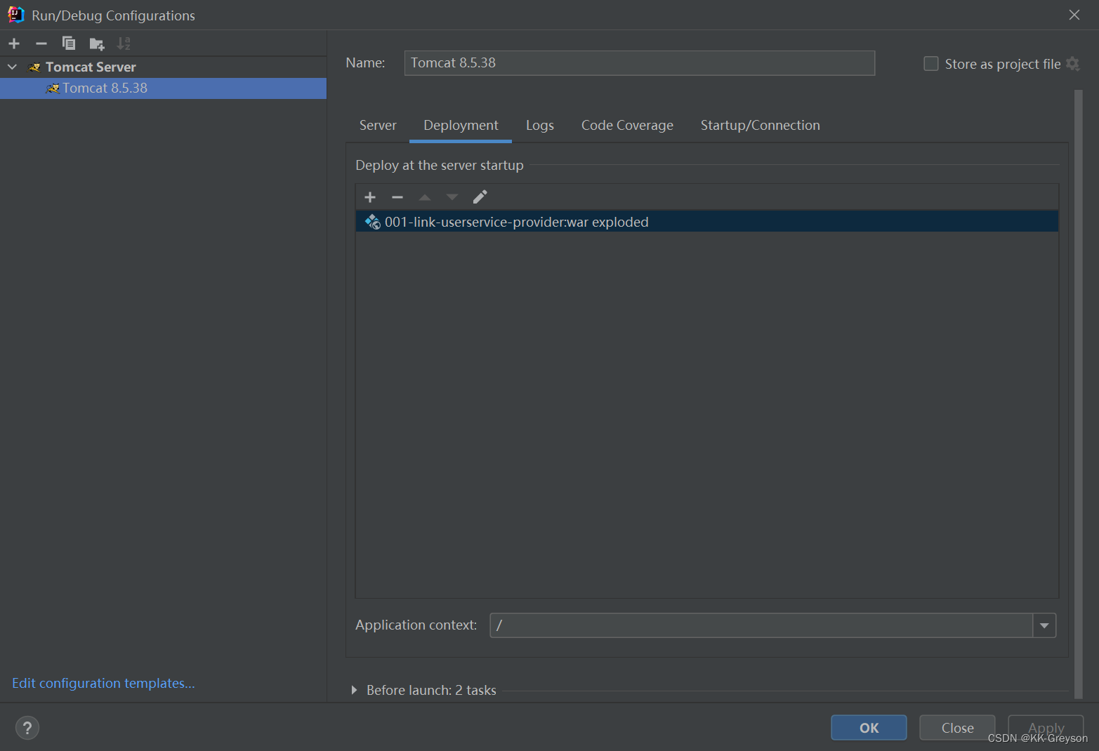Screen dimensions: 1099x751
Task: Remove the selected deployment artifact
Action: coord(397,197)
